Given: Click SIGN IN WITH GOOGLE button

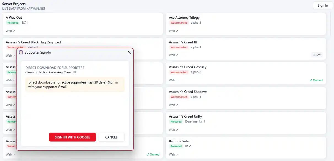Looking at the screenshot, I should tap(72, 137).
